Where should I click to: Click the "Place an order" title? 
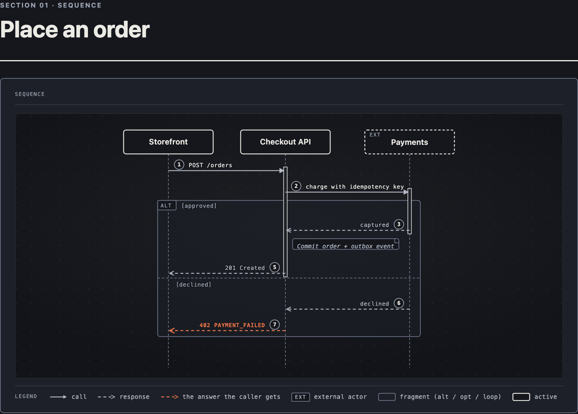(75, 30)
